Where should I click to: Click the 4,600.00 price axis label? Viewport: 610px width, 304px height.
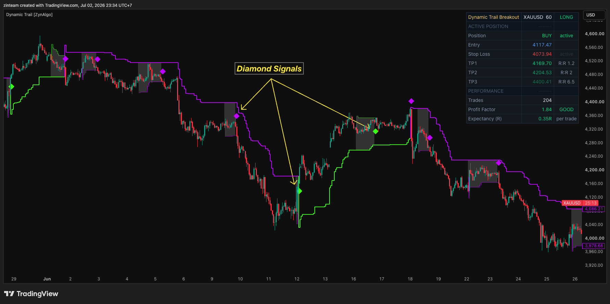tap(595, 34)
